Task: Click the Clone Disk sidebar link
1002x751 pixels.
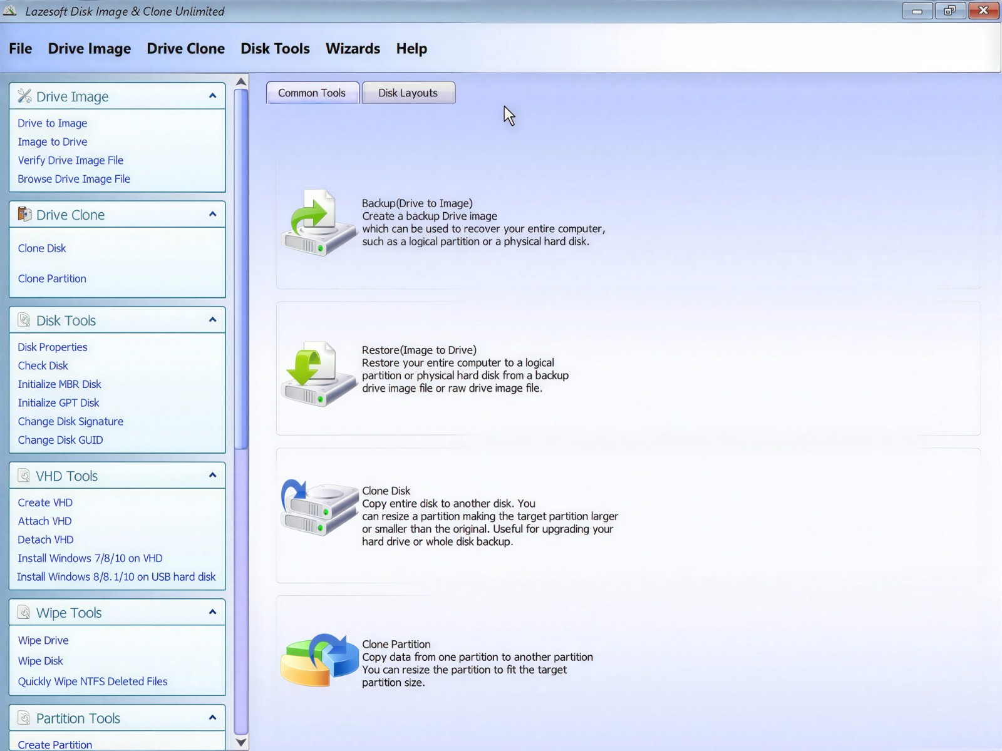Action: (42, 248)
